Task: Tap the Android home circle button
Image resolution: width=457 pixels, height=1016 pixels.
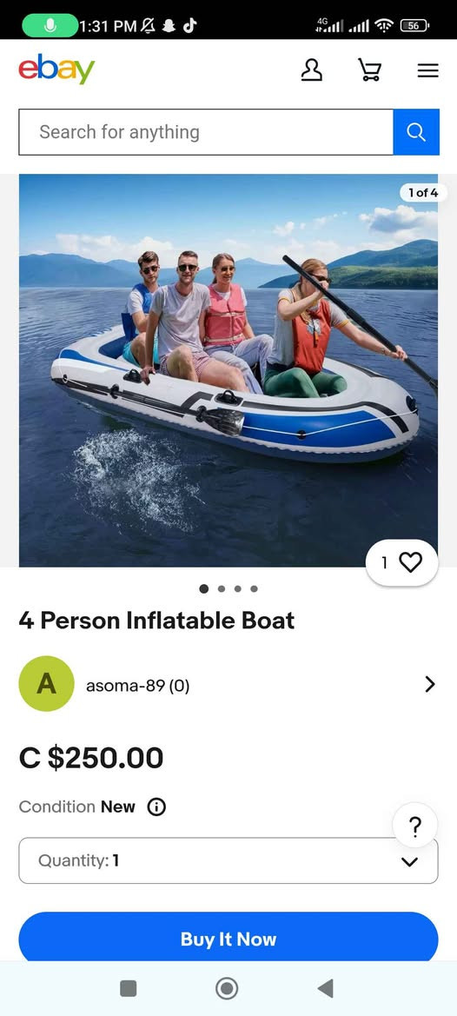Action: (x=227, y=988)
